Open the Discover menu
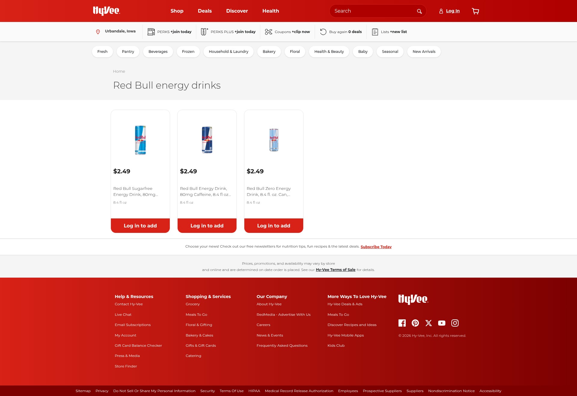Image resolution: width=577 pixels, height=396 pixels. pos(237,11)
